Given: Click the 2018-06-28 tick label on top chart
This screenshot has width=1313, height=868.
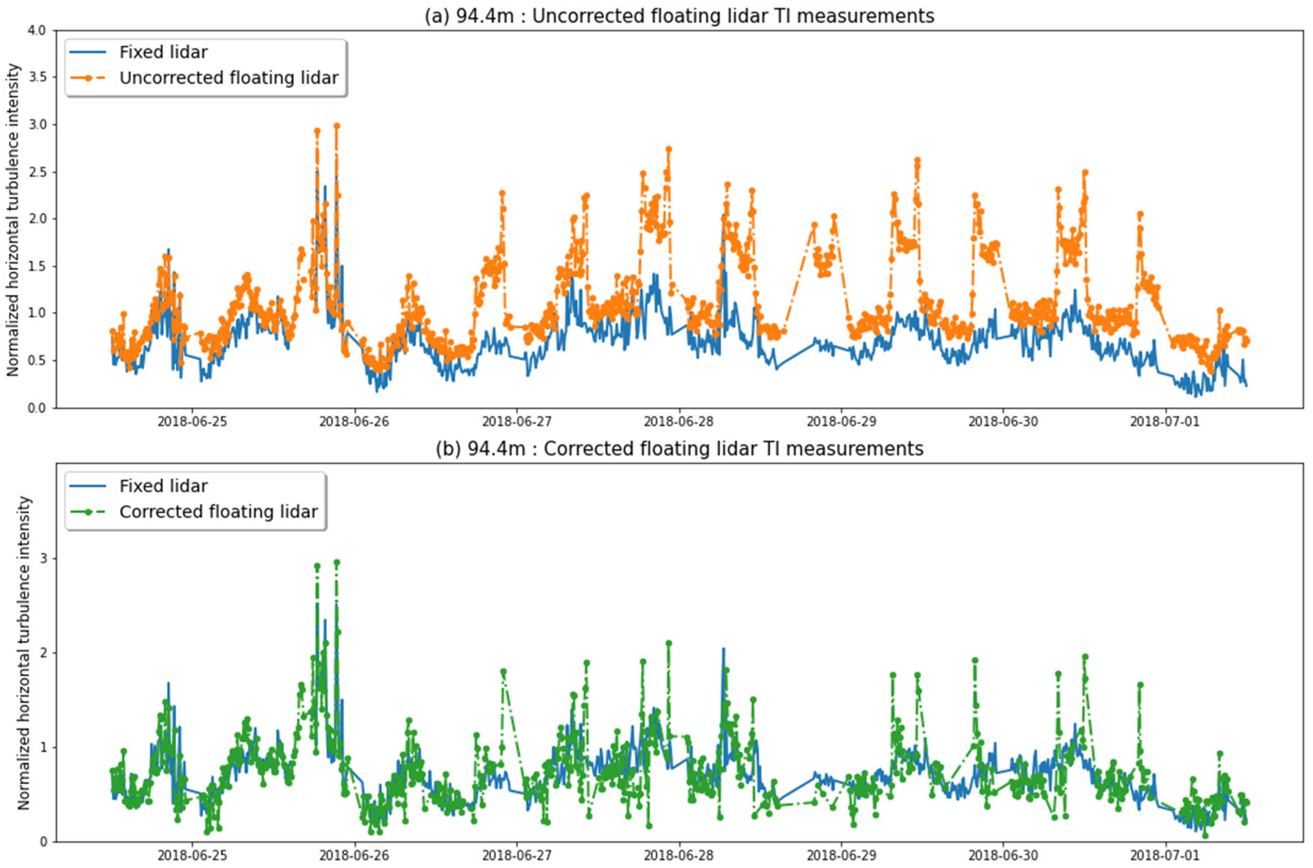Looking at the screenshot, I should 678,422.
